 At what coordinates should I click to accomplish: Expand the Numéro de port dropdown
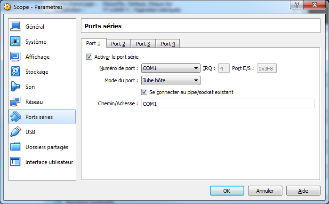(x=171, y=69)
